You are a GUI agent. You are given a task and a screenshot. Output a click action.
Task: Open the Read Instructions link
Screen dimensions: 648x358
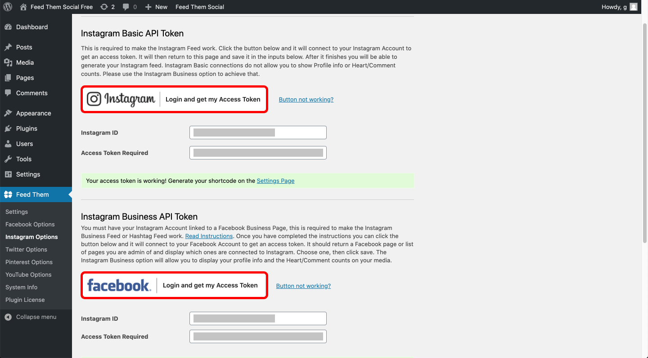[209, 236]
